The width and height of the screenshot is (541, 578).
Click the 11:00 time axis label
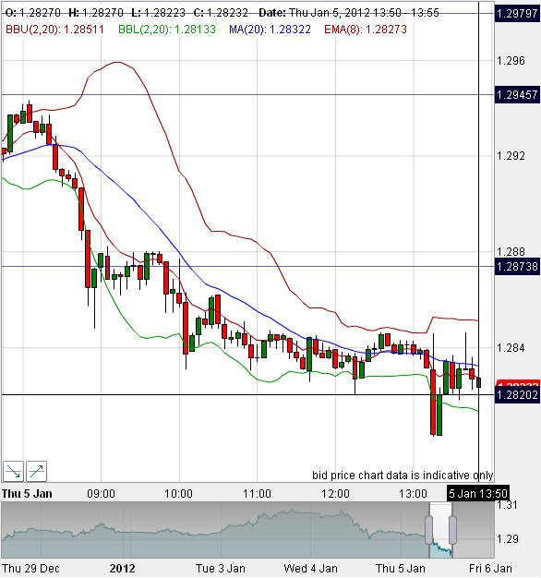click(257, 494)
